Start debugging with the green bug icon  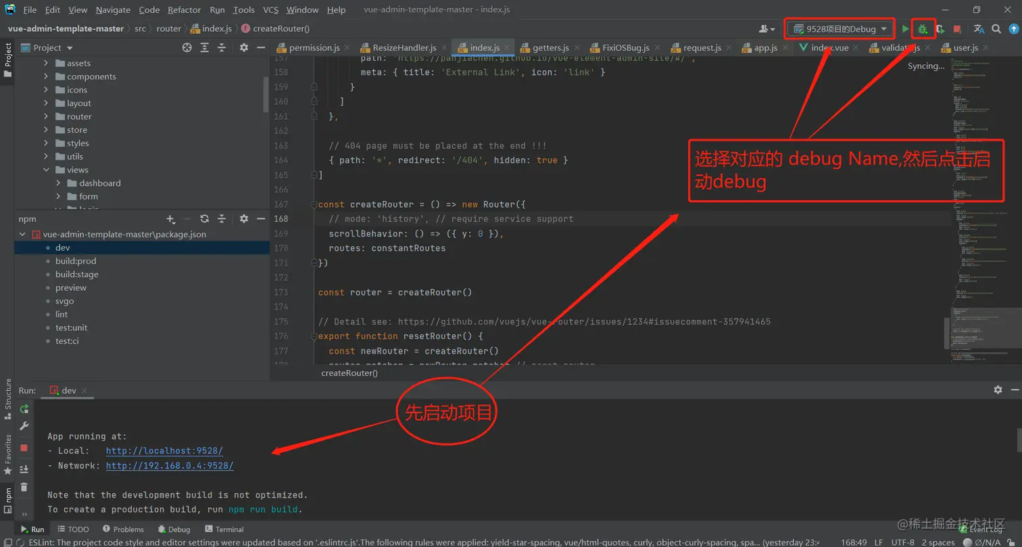pos(923,28)
